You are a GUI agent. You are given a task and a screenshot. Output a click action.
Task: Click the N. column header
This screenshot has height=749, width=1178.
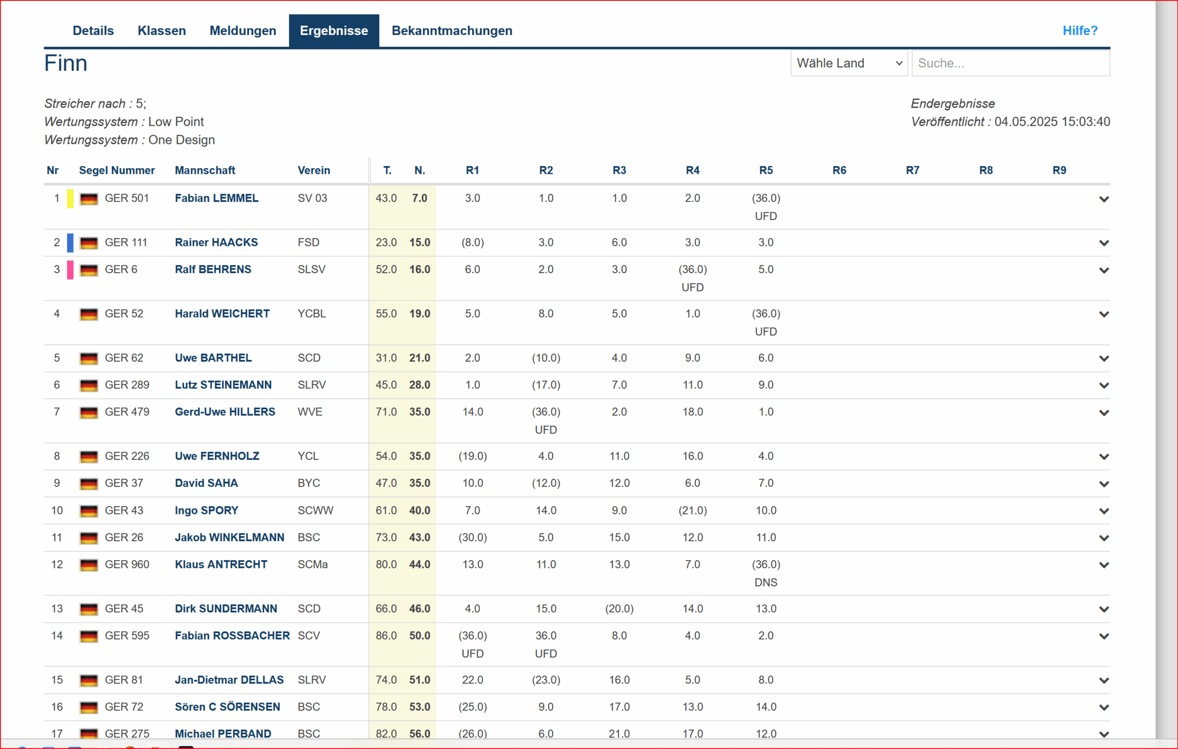(x=419, y=170)
